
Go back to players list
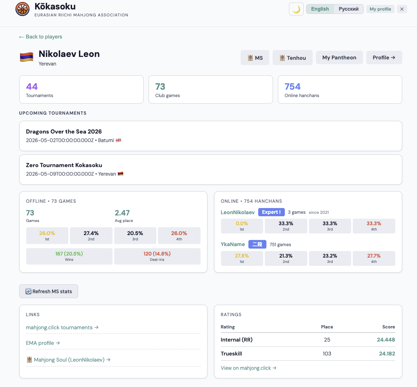click(x=41, y=37)
